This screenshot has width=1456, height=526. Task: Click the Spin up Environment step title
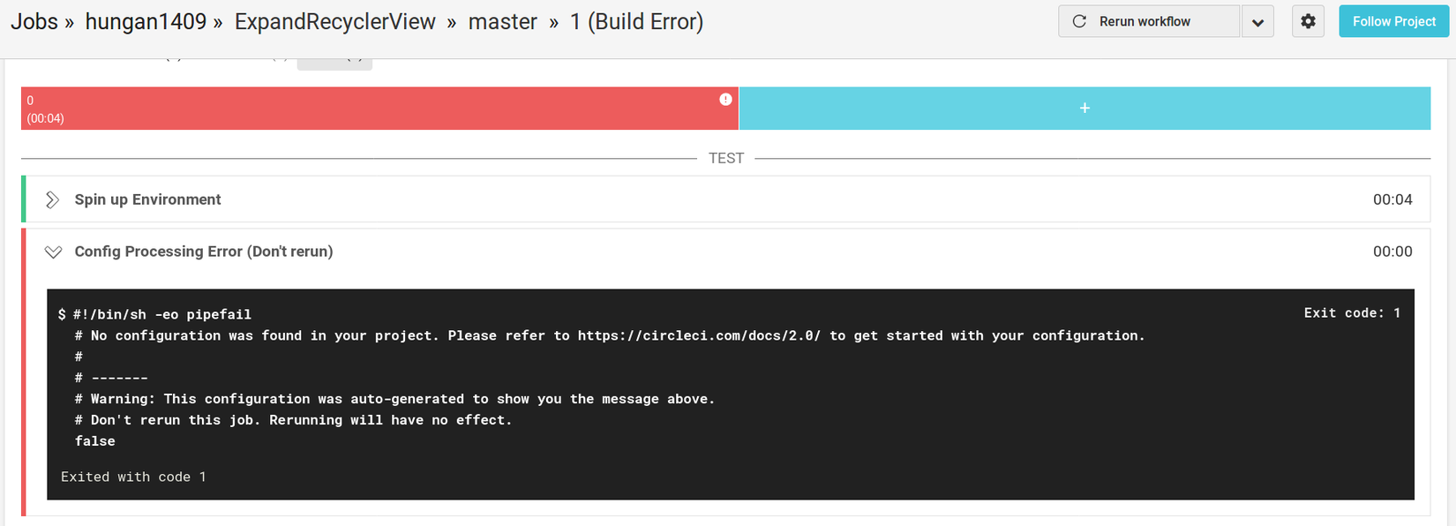click(x=147, y=199)
